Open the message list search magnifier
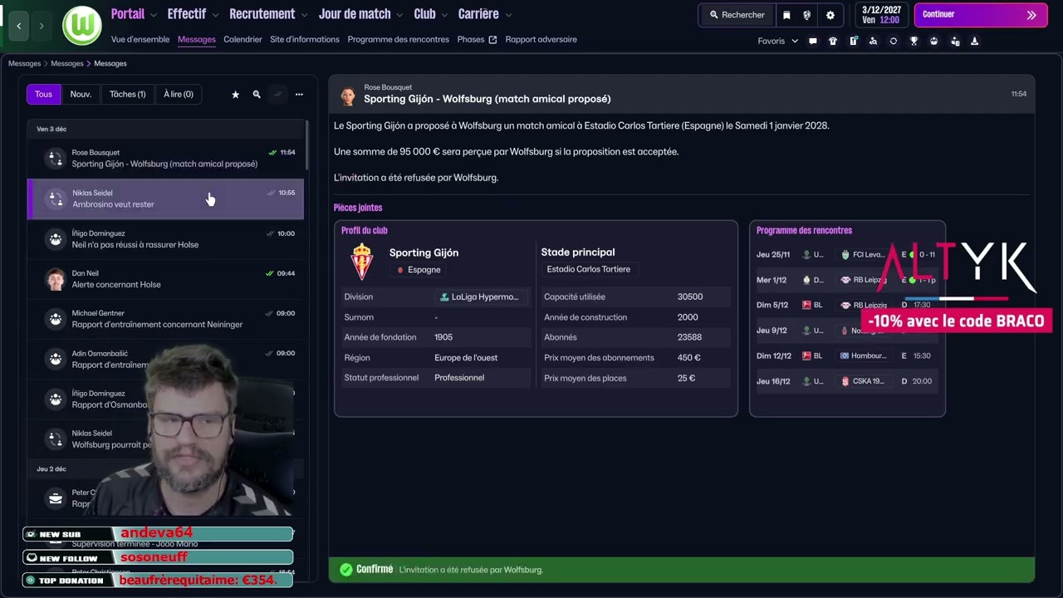 [257, 95]
